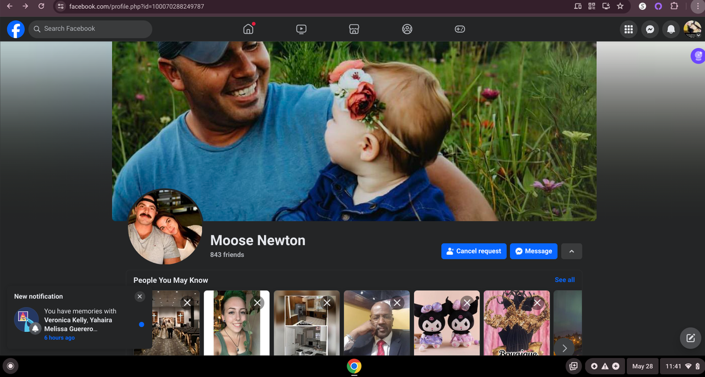This screenshot has height=377, width=705.
Task: Open the Groups tab
Action: click(407, 29)
